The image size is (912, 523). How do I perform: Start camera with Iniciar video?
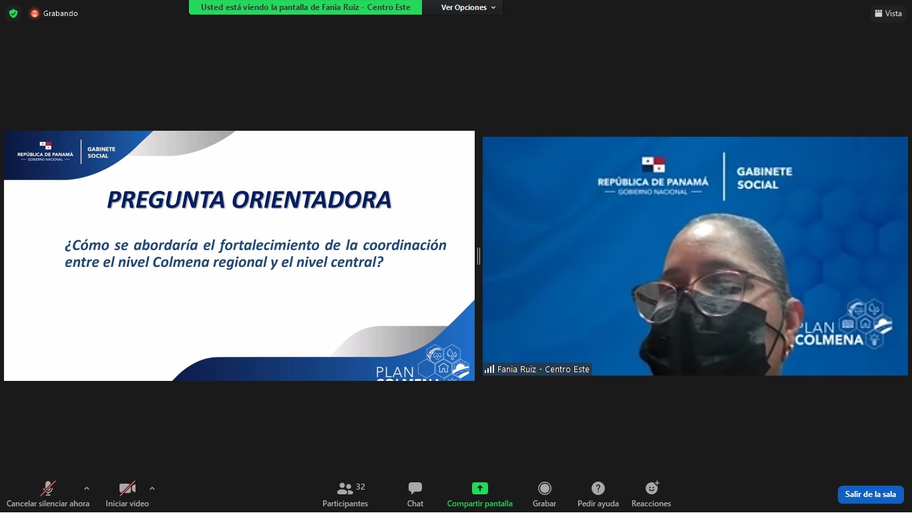127,494
